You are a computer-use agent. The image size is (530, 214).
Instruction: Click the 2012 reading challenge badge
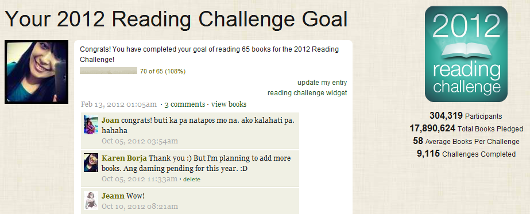[466, 54]
